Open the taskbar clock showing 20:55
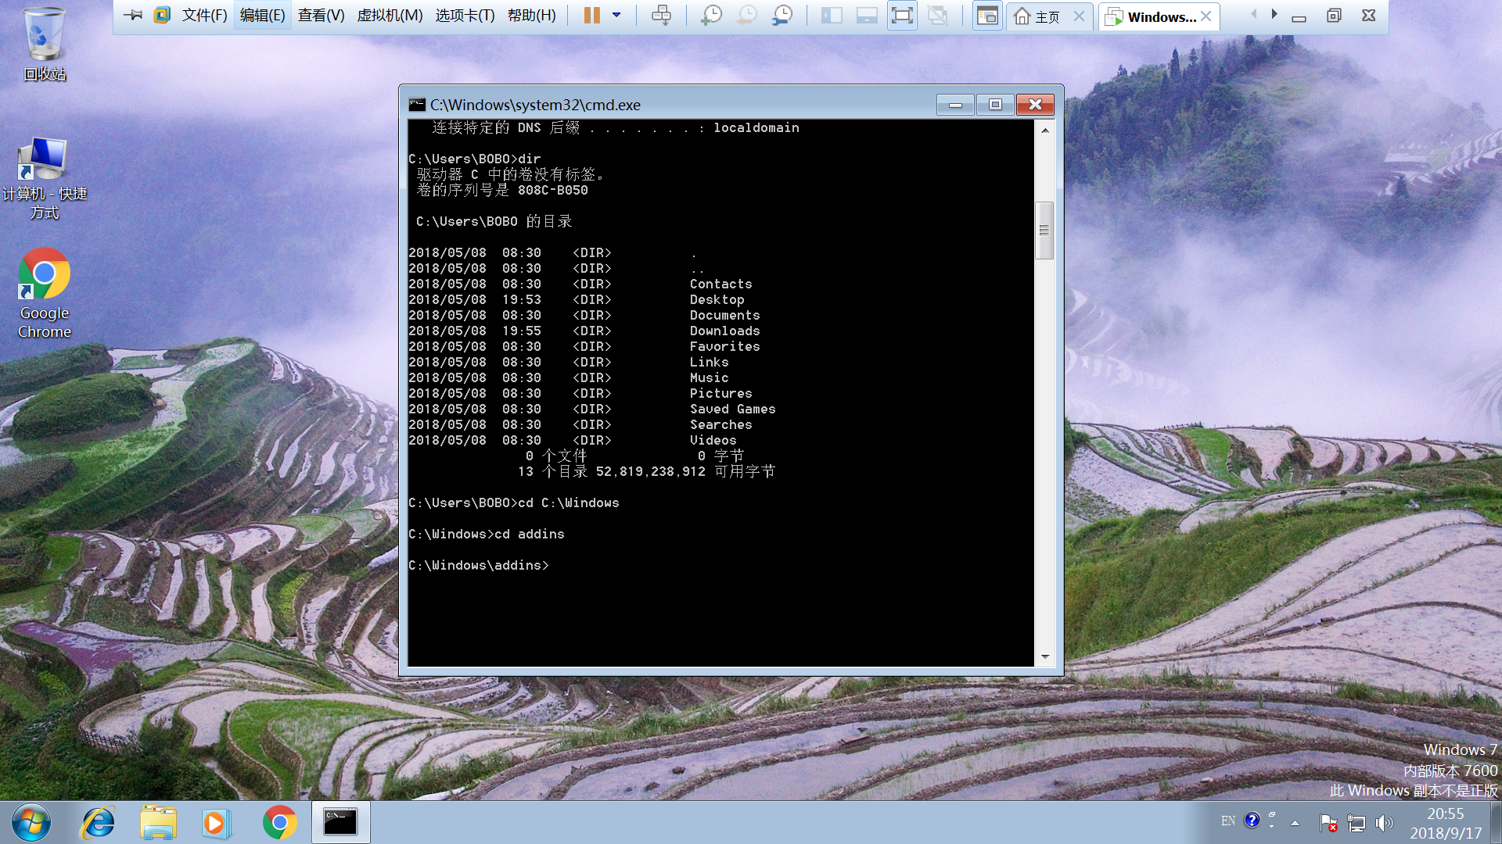Viewport: 1502px width, 844px height. click(1445, 823)
